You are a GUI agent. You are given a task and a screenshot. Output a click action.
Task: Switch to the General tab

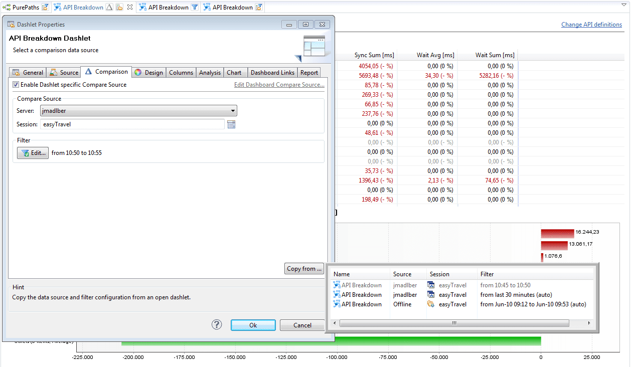[x=28, y=73]
